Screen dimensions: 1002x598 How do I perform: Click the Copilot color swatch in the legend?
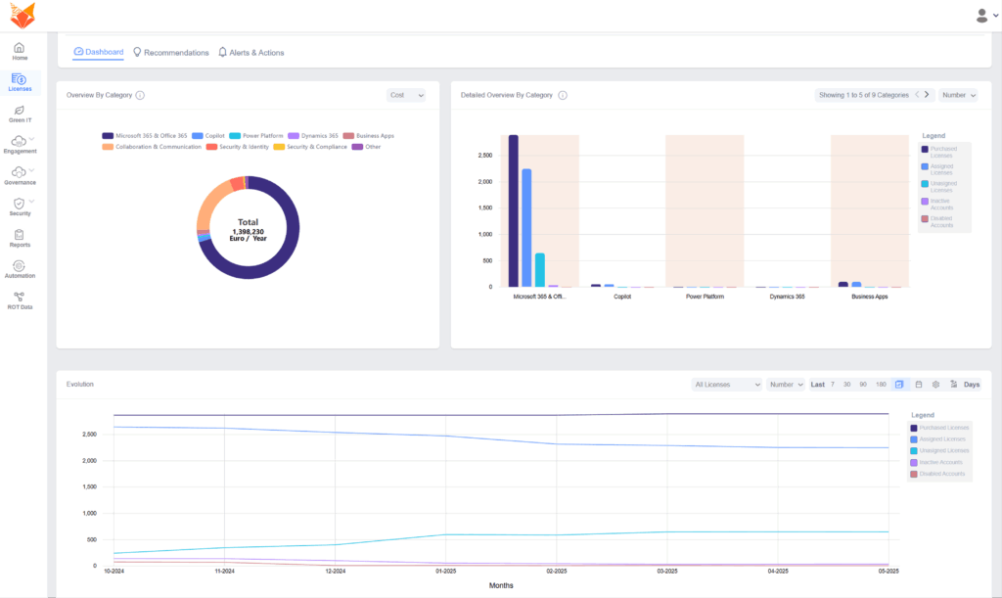(x=196, y=135)
